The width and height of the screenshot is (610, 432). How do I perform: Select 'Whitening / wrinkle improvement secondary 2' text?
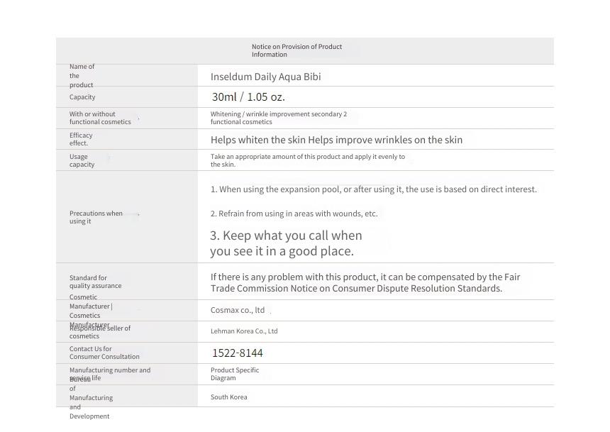[x=279, y=114]
